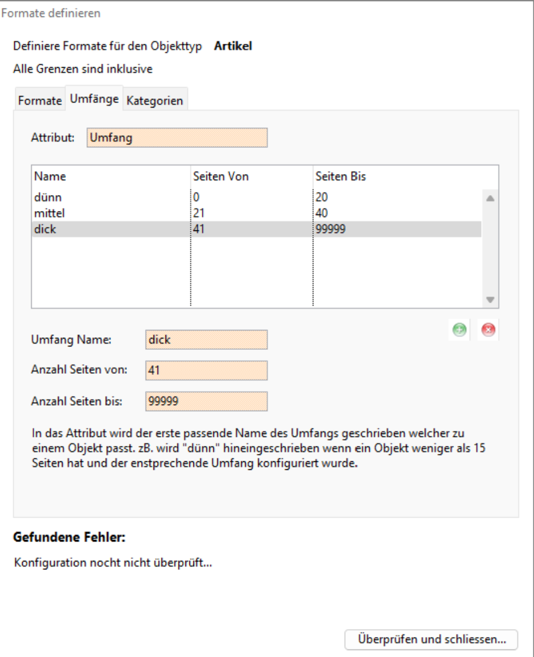Click into the Attribut input field
The image size is (534, 657).
pyautogui.click(x=177, y=138)
